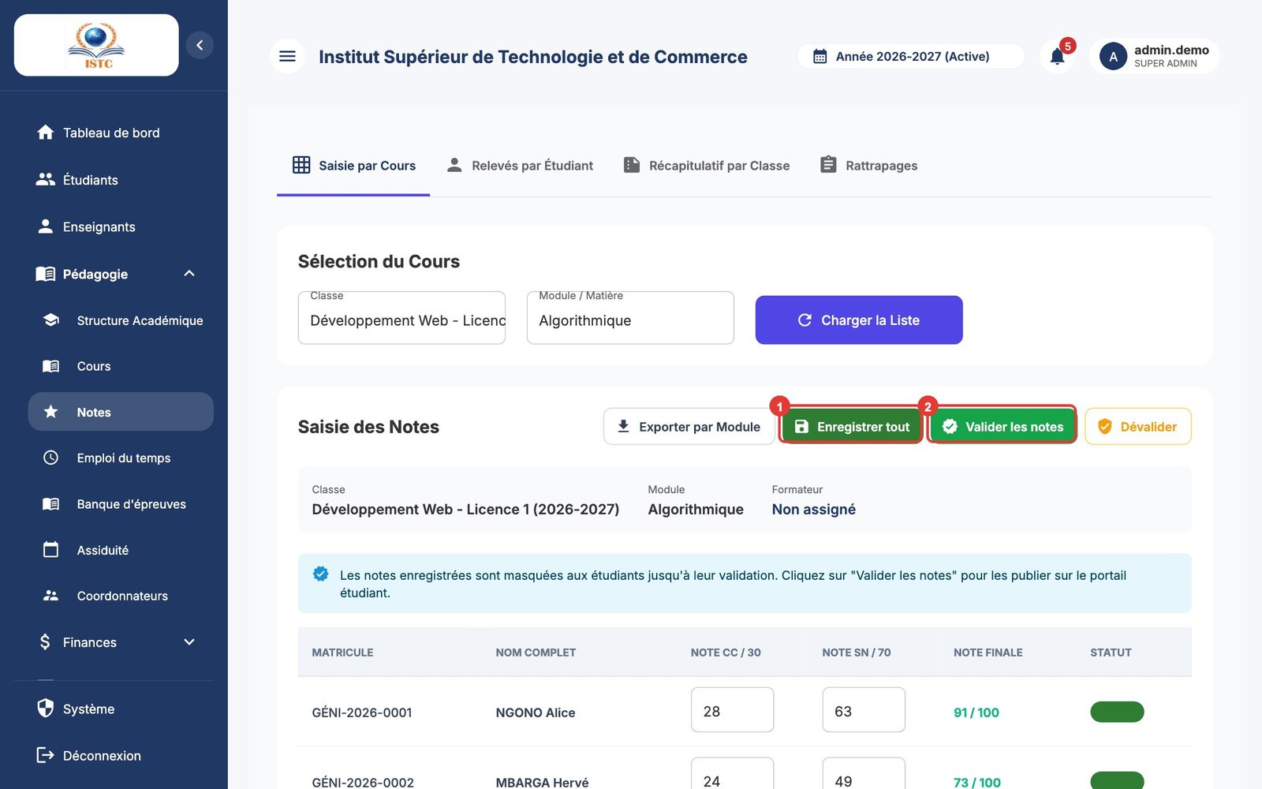Viewport: 1262px width, 789px height.
Task: Open the hamburger menu icon
Action: (x=287, y=56)
